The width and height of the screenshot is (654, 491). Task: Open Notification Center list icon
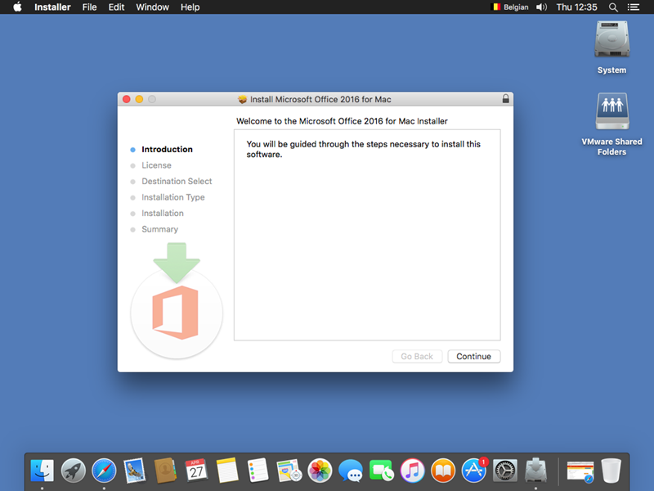[634, 7]
